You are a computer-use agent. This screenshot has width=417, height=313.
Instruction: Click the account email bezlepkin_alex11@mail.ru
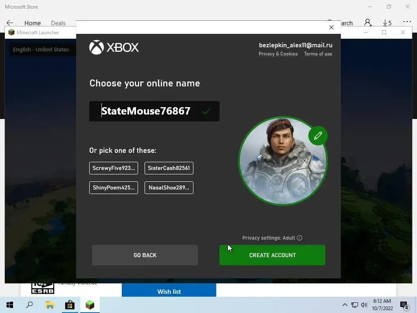pyautogui.click(x=296, y=45)
